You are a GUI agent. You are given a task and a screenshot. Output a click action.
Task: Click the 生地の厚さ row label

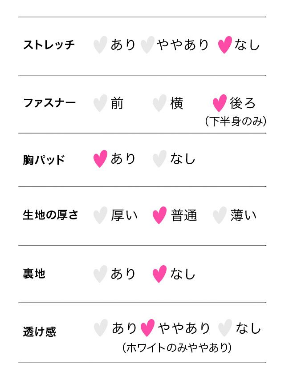[x=50, y=215]
